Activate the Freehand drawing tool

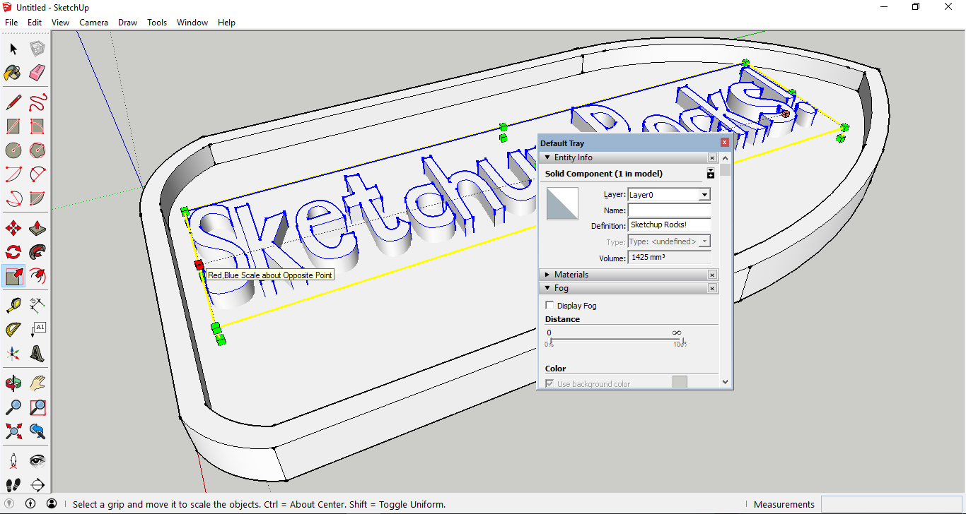click(x=37, y=102)
